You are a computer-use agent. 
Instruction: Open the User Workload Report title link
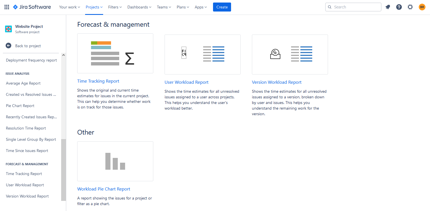tap(187, 82)
